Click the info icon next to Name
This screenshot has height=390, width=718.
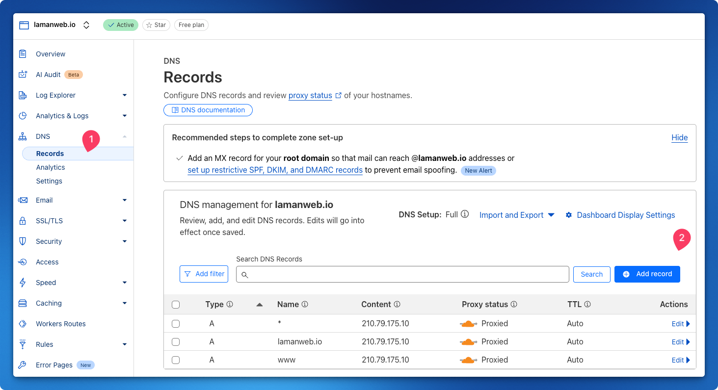tap(305, 304)
